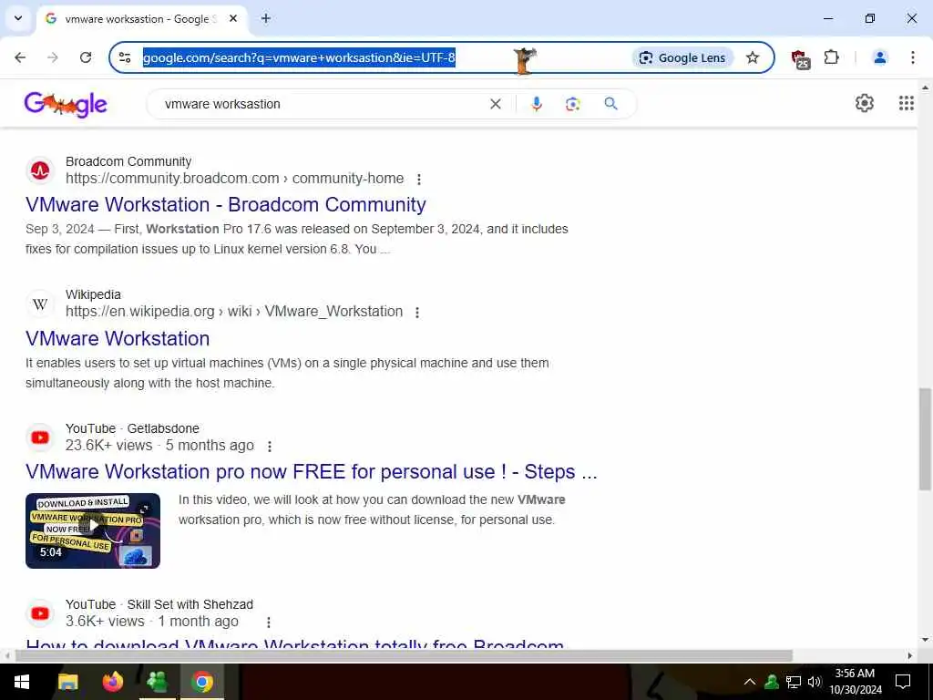Open the Google apps grid

906,103
